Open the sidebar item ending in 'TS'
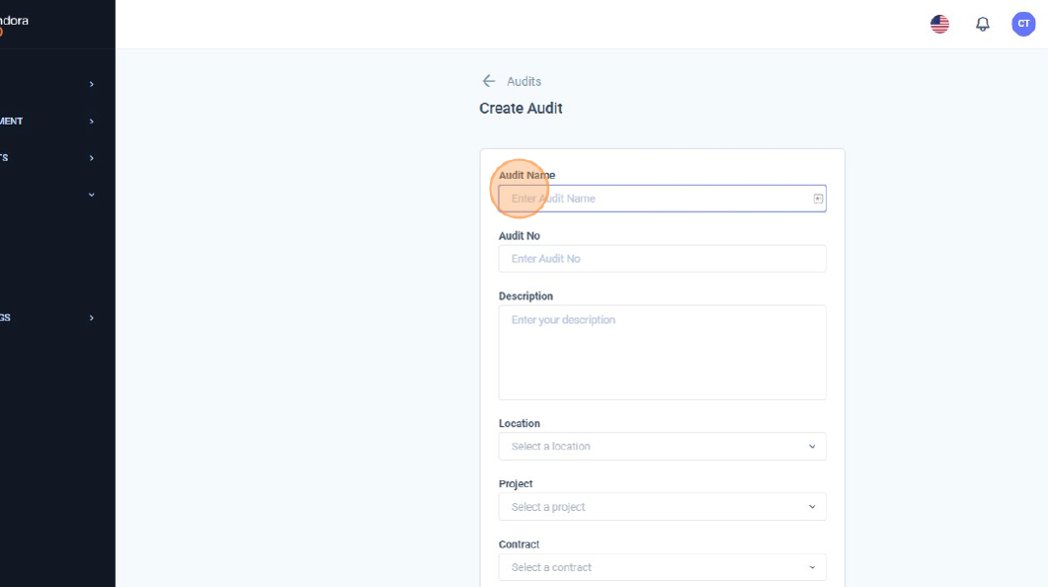The height and width of the screenshot is (587, 1048). [x=5, y=158]
